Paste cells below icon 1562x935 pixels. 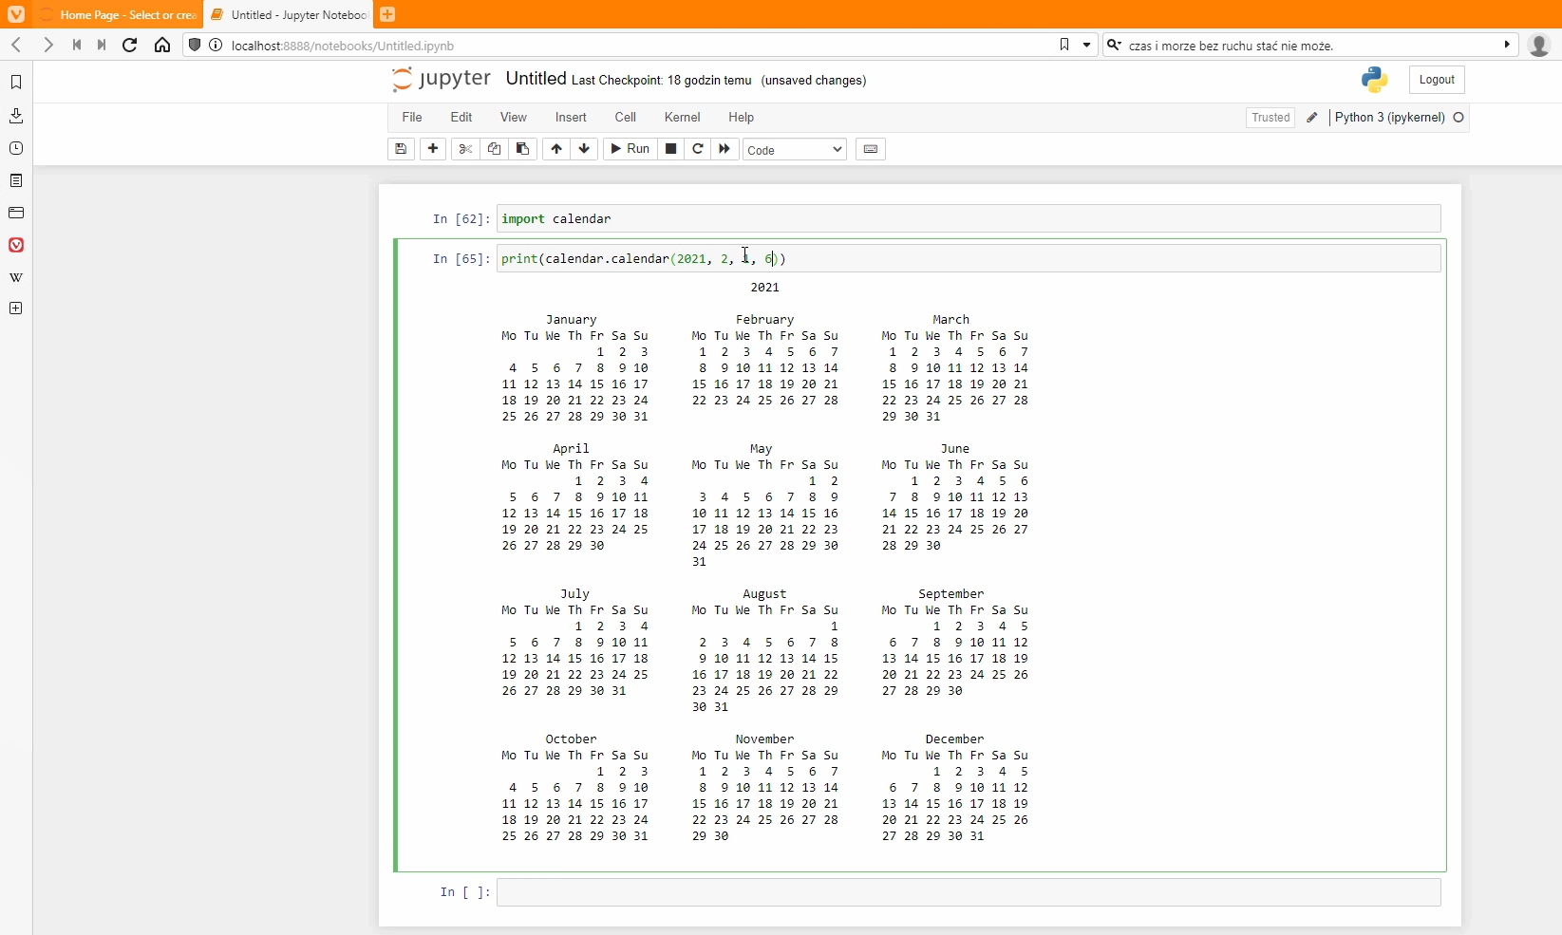point(522,149)
